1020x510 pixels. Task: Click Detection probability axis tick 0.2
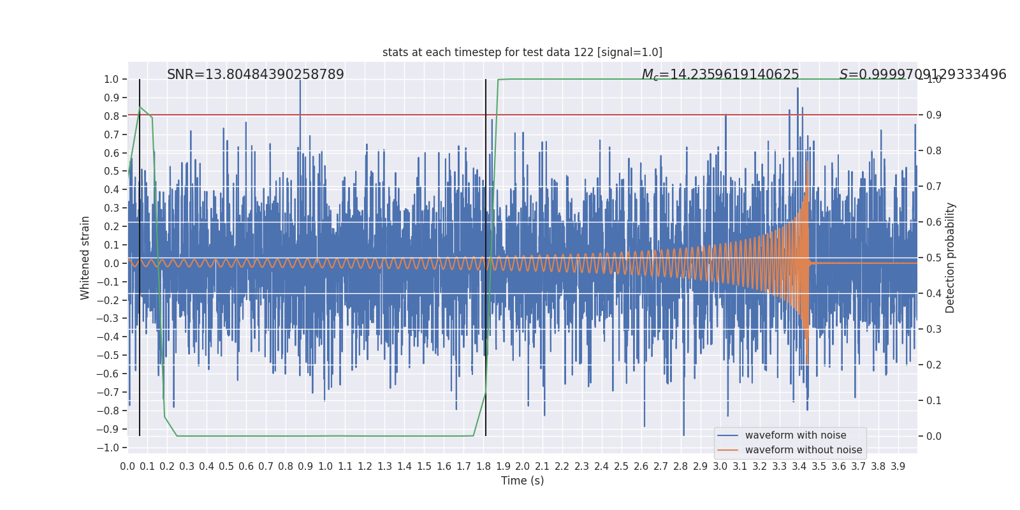pyautogui.click(x=934, y=365)
